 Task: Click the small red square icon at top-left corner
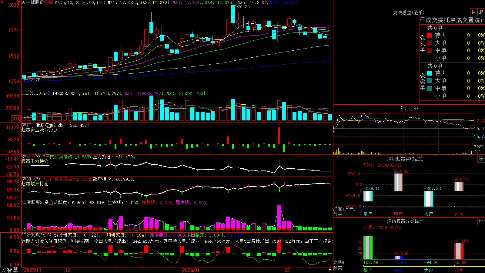tap(2, 2)
